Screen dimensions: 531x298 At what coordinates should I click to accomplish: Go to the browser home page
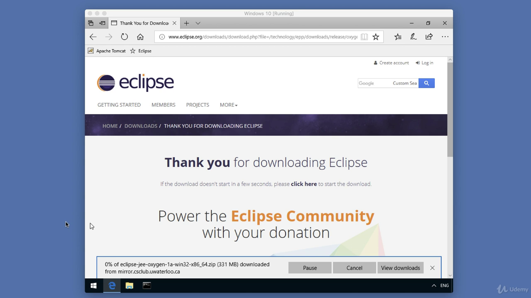pyautogui.click(x=140, y=37)
